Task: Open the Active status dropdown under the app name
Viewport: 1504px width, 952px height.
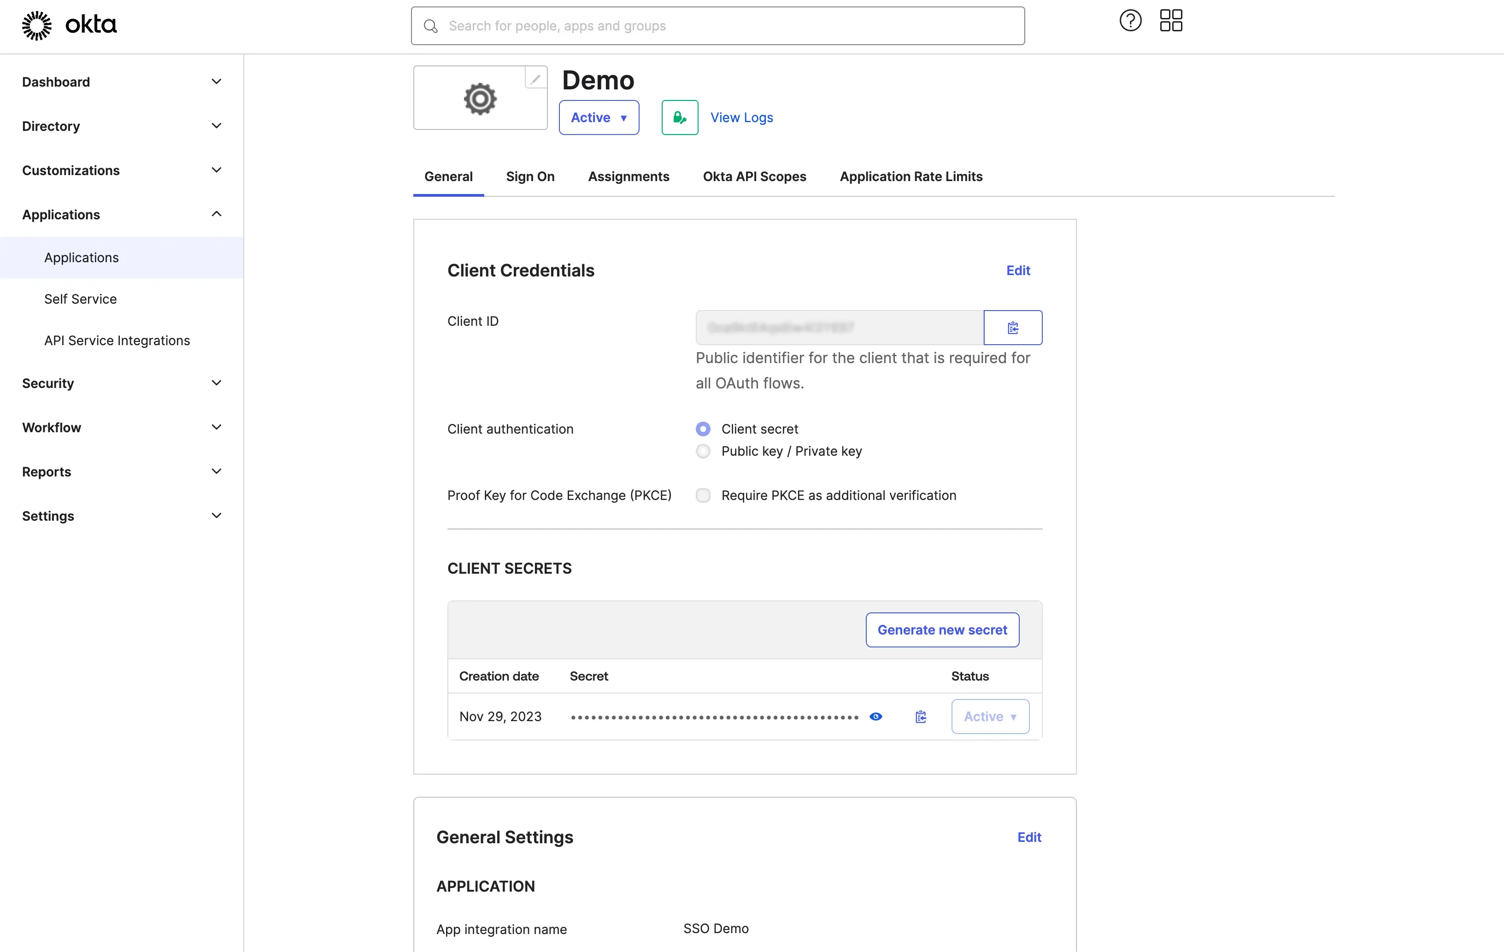Action: [599, 117]
